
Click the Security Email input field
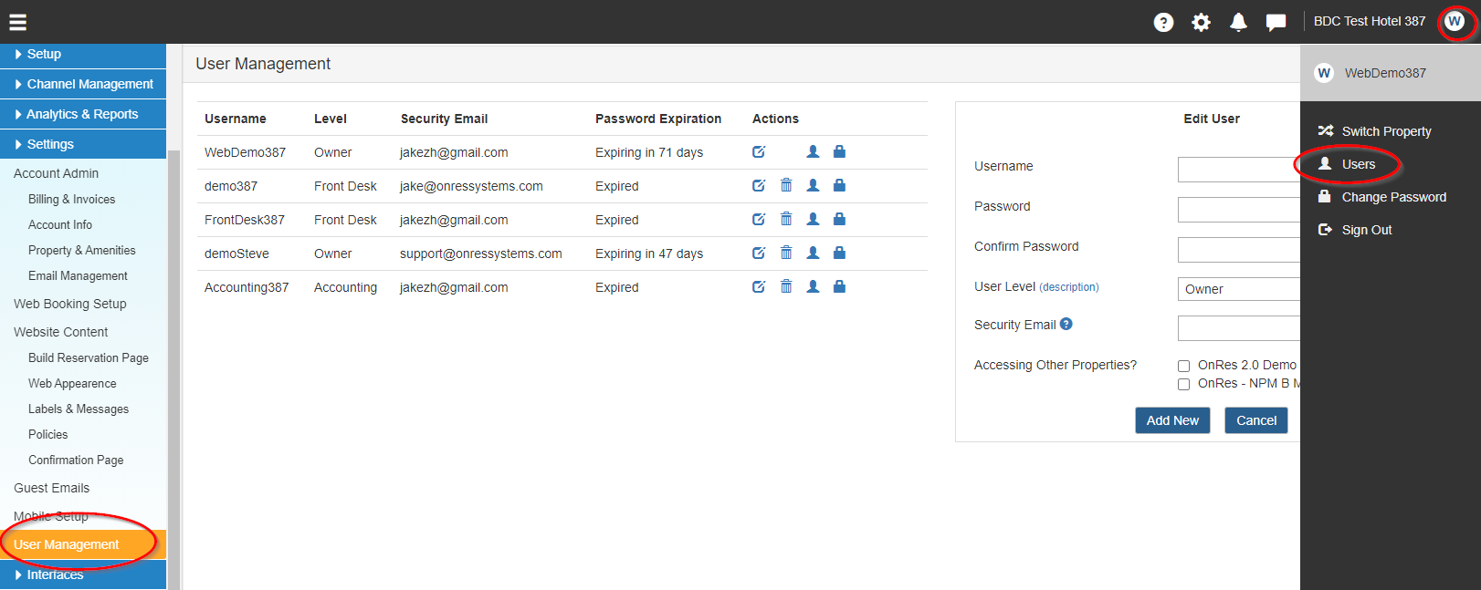[1238, 328]
